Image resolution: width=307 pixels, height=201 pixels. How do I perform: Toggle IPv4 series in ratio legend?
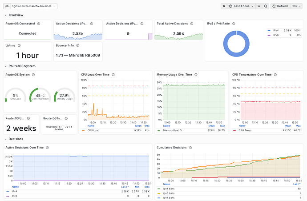pos(276,31)
